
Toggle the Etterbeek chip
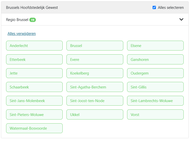pos(34,60)
